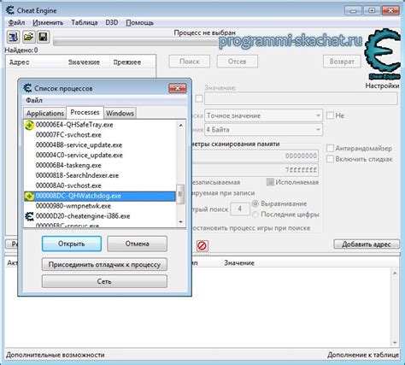
Task: Click the Открыть button
Action: pyautogui.click(x=72, y=244)
